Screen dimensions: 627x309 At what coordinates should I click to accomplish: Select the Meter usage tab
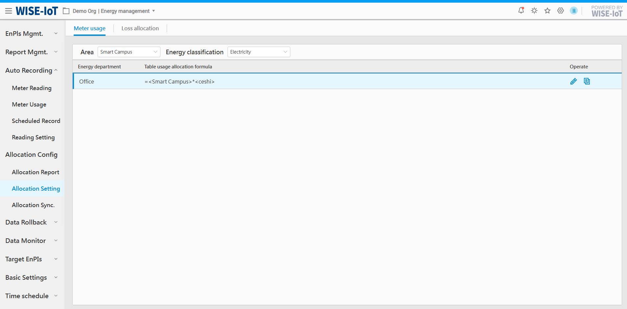coord(89,28)
